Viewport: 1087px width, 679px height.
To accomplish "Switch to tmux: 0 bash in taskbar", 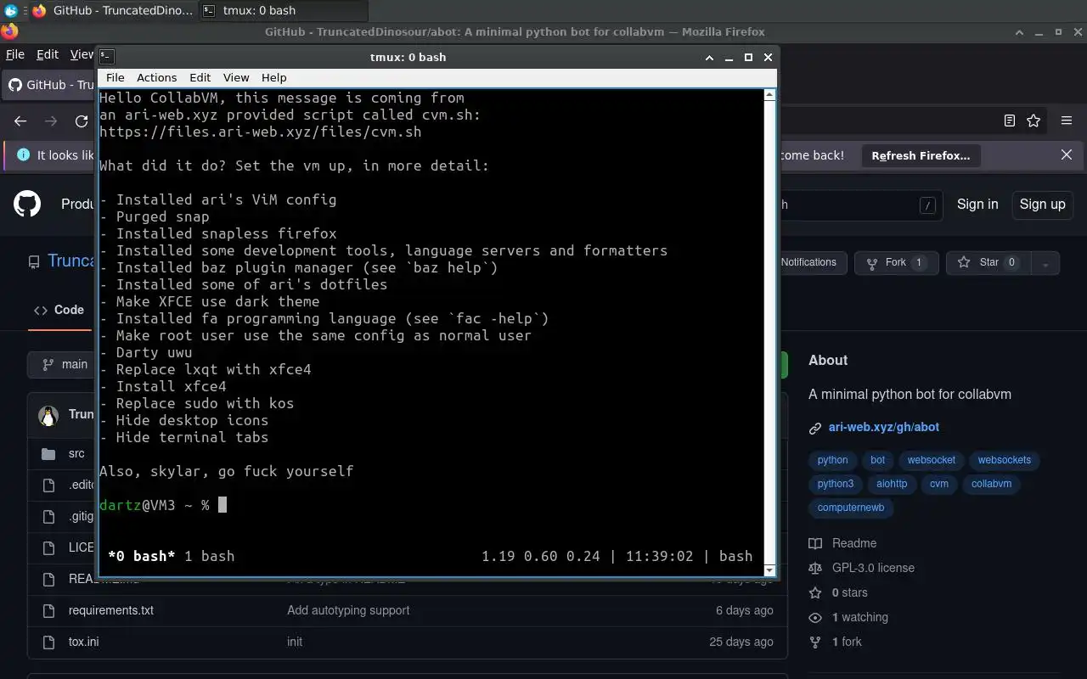I will [283, 10].
